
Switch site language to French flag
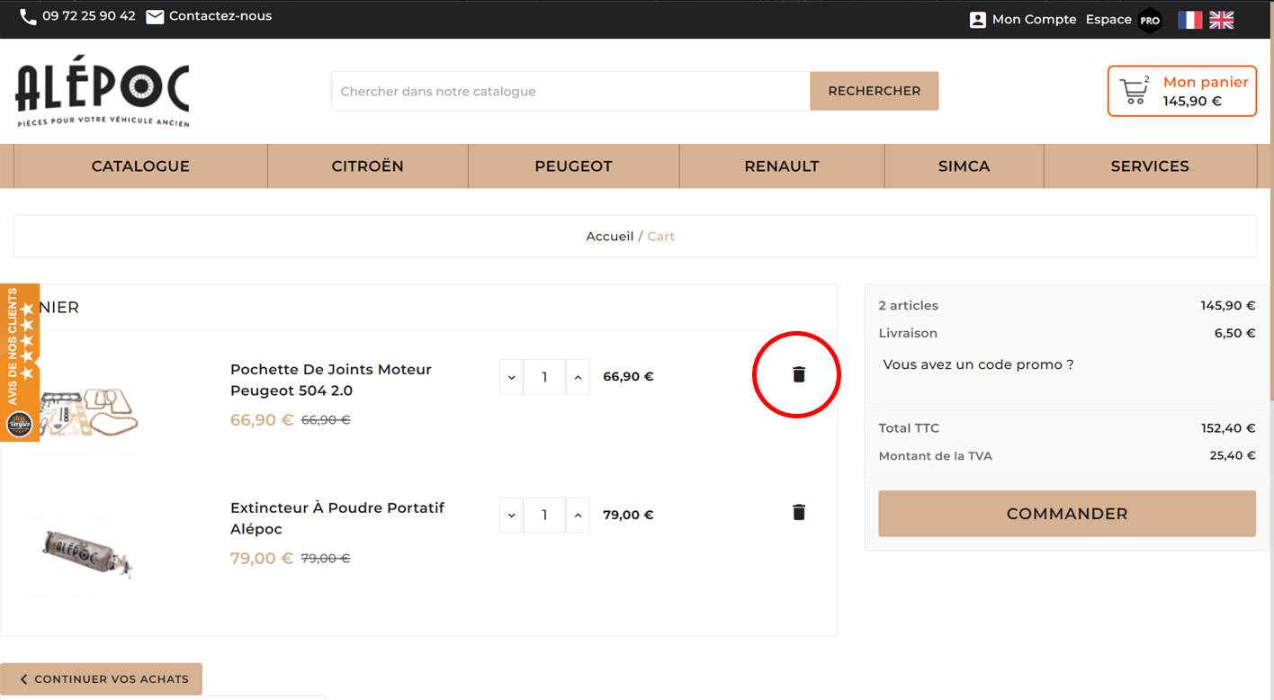pyautogui.click(x=1190, y=20)
